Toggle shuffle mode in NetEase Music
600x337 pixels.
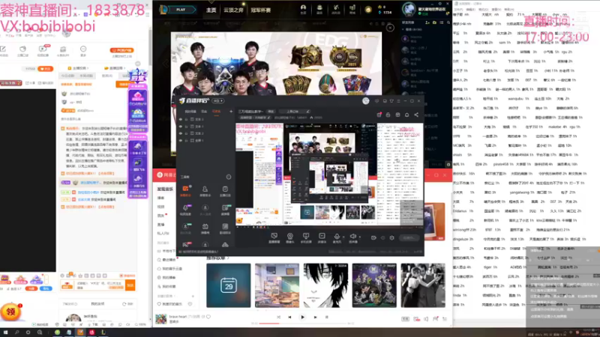pyautogui.click(x=278, y=317)
